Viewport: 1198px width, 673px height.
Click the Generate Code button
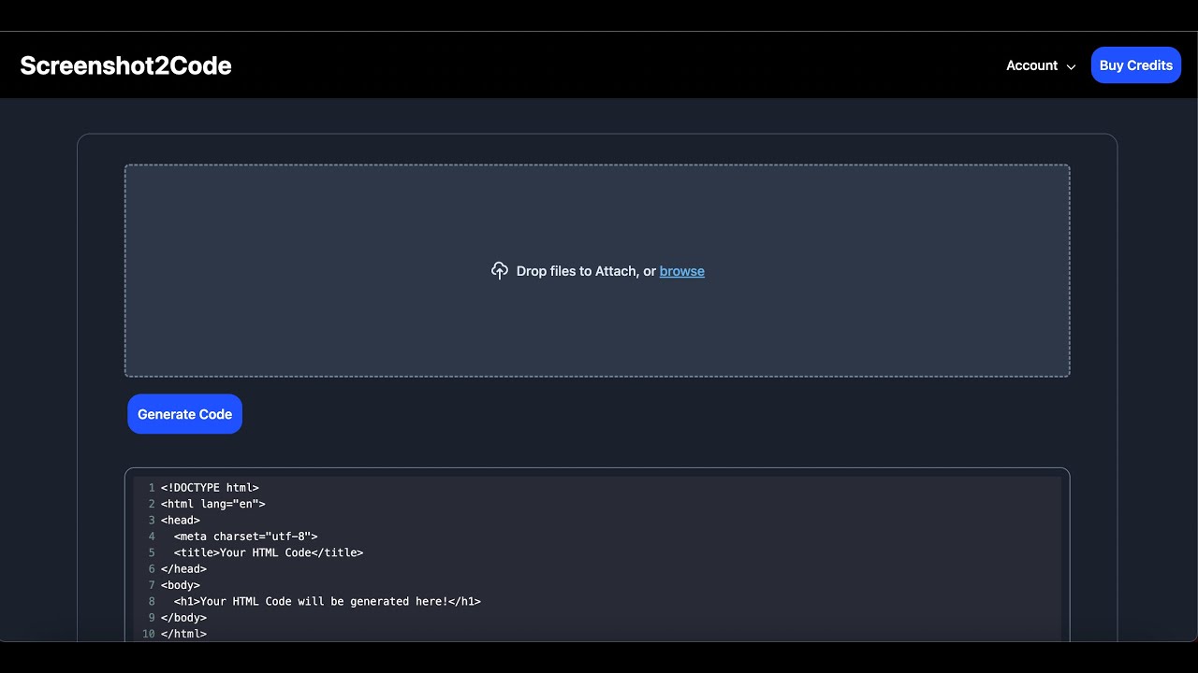pyautogui.click(x=184, y=414)
